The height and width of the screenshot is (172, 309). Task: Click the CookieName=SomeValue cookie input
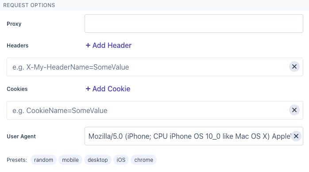148,110
